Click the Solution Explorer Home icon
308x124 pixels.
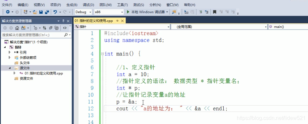point(17,28)
